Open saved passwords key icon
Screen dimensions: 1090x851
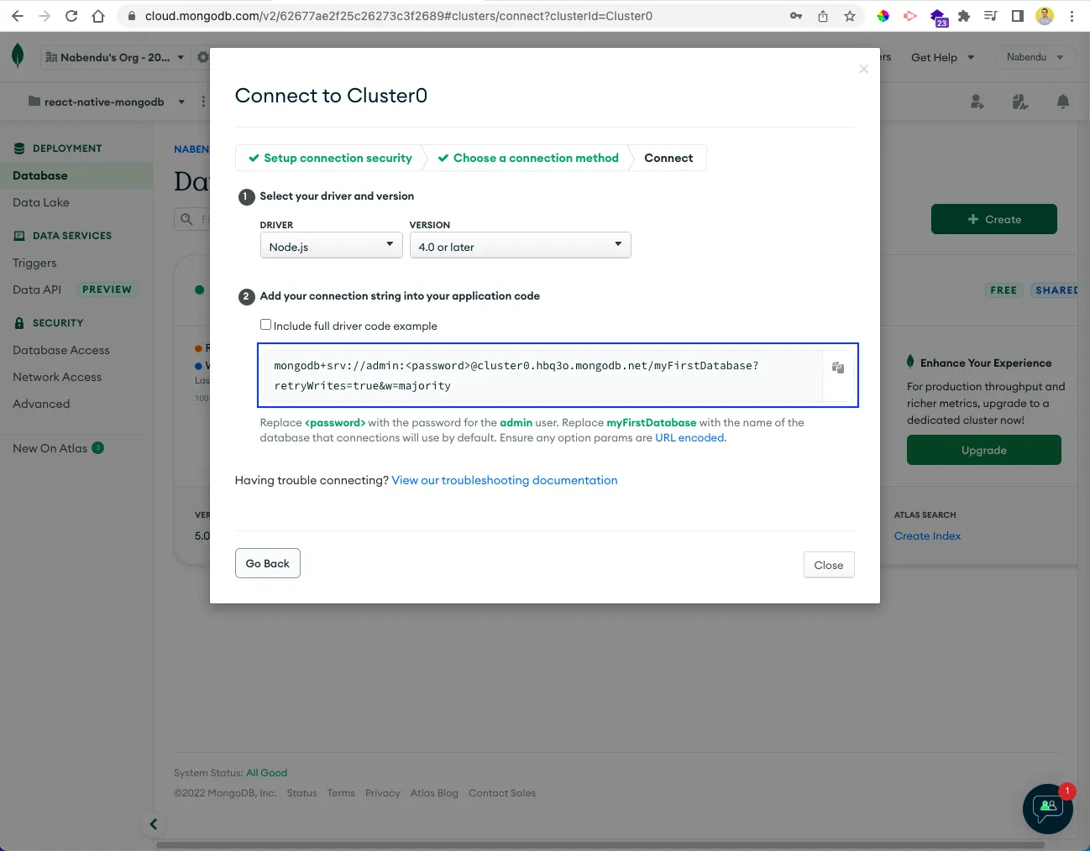click(x=796, y=16)
